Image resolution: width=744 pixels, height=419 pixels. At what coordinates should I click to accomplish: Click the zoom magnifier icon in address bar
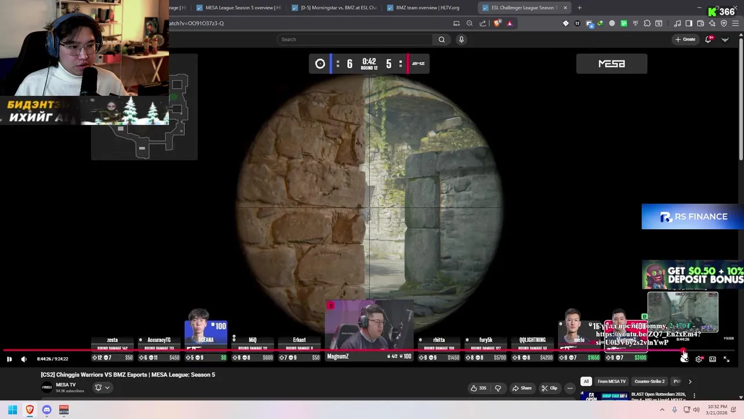pyautogui.click(x=470, y=23)
